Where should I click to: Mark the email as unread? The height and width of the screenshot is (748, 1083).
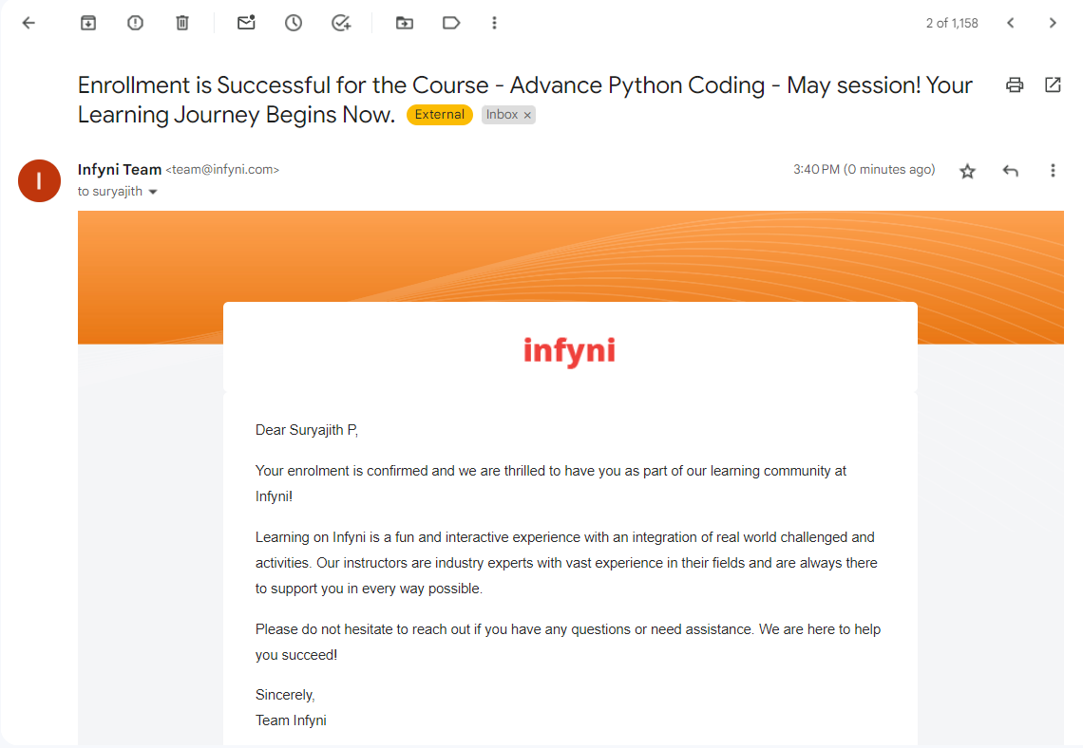coord(246,23)
